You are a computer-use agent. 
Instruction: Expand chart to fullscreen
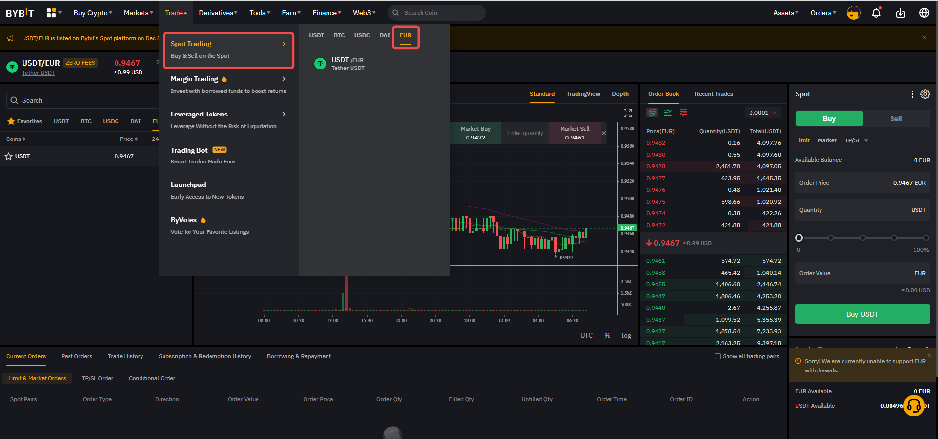pyautogui.click(x=627, y=113)
